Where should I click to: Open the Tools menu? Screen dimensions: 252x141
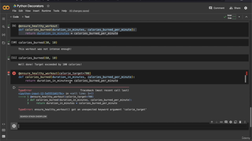(56, 11)
